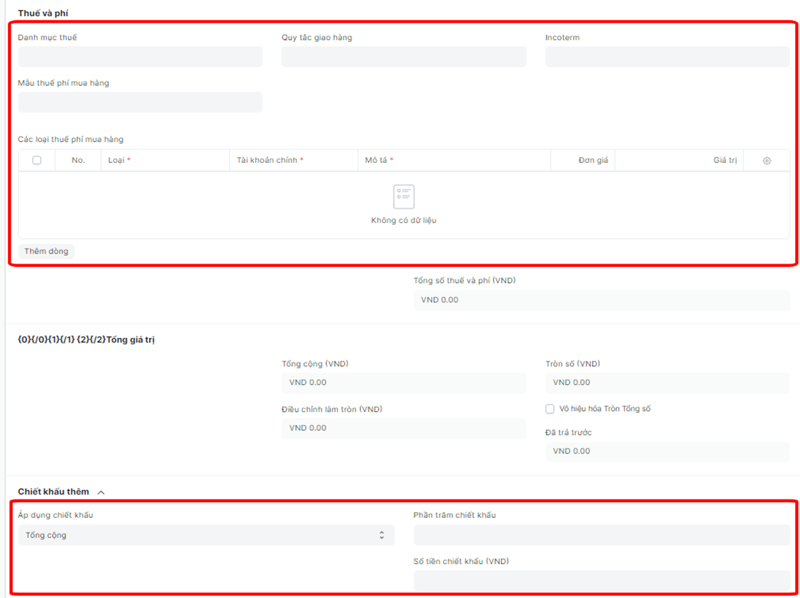Focus the Incoterm input field
Image resolution: width=800 pixels, height=598 pixels.
click(x=667, y=57)
